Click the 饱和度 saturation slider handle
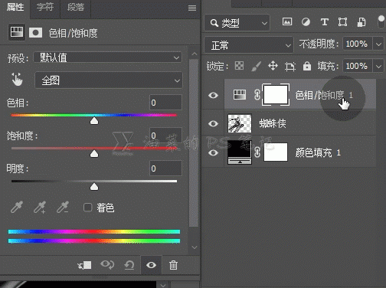The image size is (386, 288). point(94,154)
